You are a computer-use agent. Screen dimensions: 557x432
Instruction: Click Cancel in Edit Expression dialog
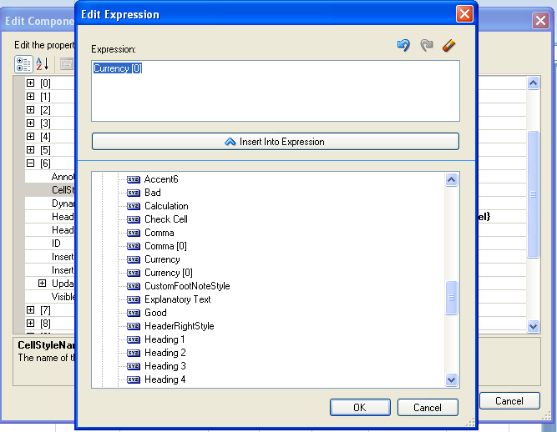pyautogui.click(x=428, y=407)
